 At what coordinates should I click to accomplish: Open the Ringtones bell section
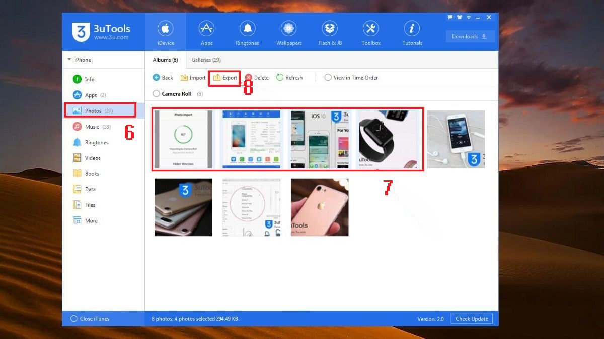247,33
